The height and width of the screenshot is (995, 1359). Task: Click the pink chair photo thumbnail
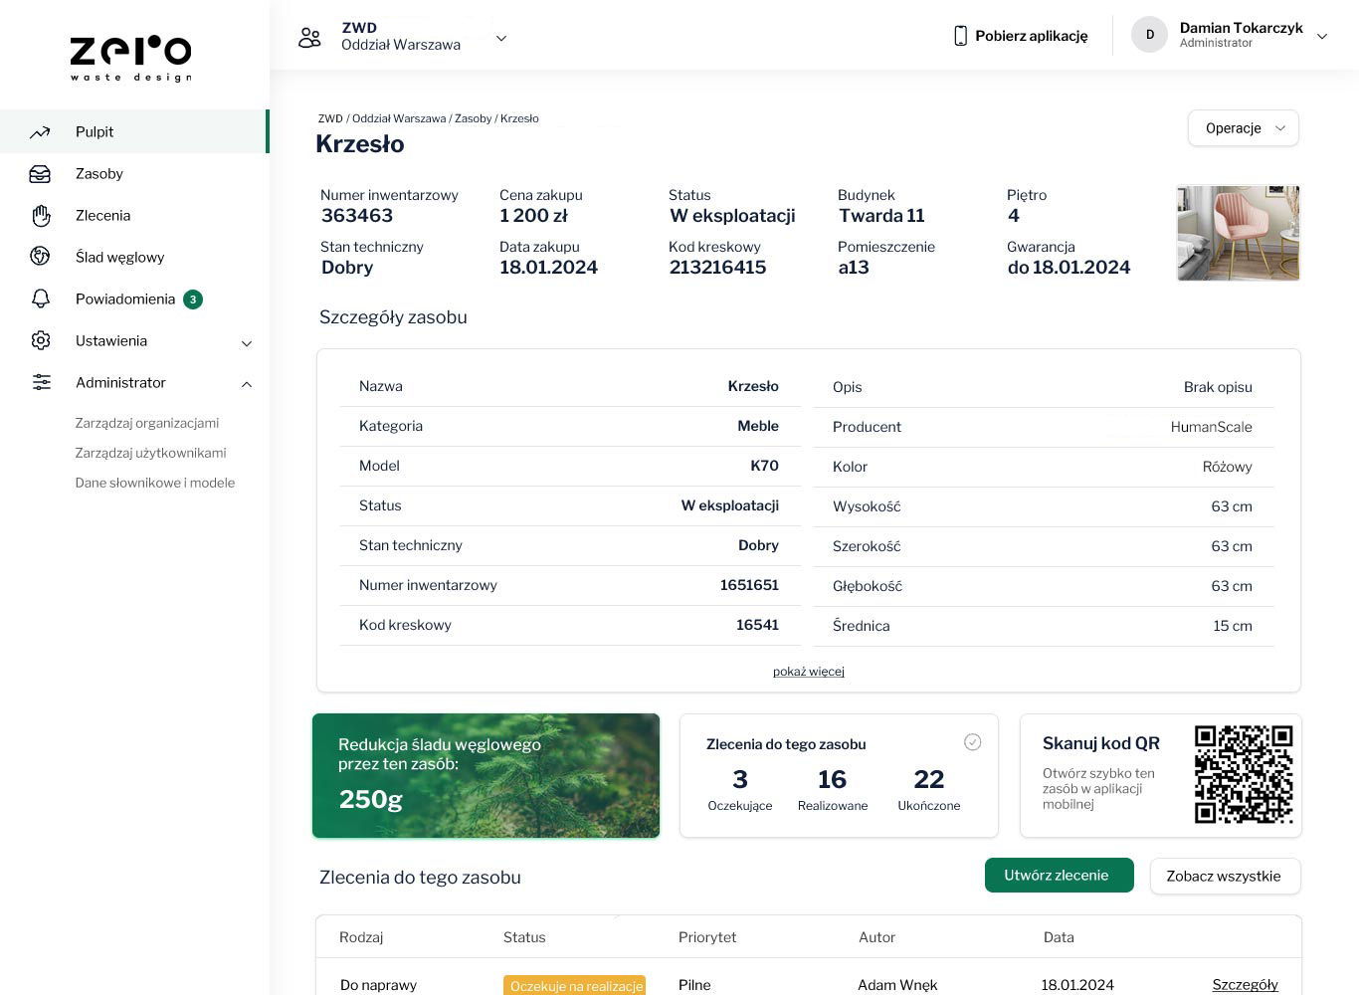[1239, 233]
